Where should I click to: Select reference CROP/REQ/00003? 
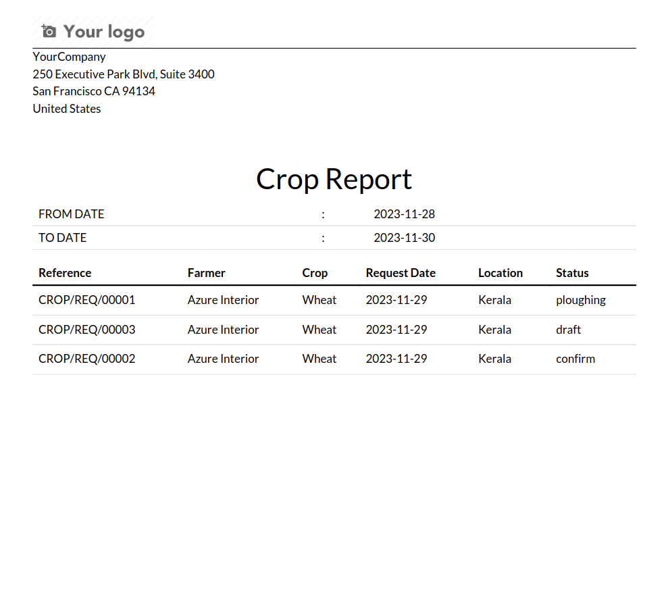tap(87, 330)
